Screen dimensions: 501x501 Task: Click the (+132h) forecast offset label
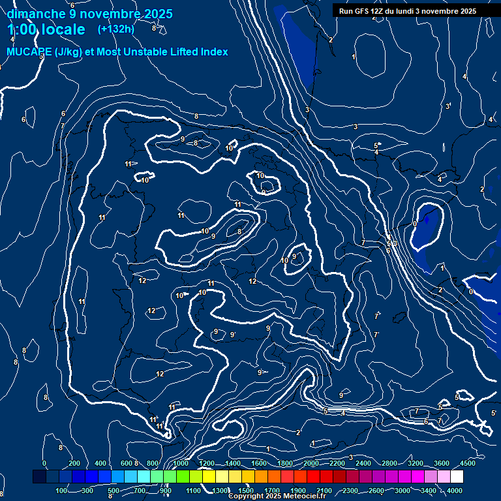[116, 29]
